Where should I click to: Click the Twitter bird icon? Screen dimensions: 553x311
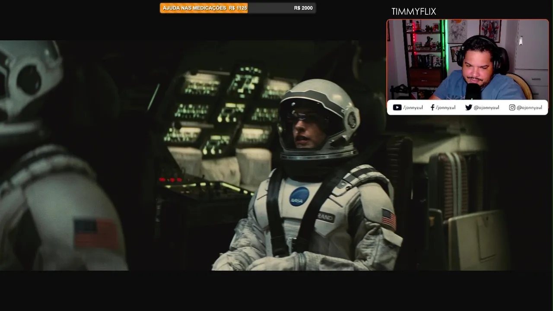click(468, 108)
